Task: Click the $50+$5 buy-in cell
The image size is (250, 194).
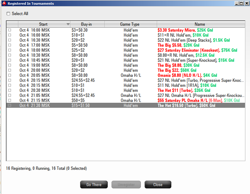Action: [78, 100]
